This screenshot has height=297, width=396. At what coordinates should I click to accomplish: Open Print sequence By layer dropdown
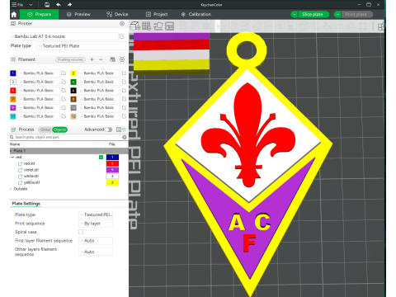pos(96,224)
